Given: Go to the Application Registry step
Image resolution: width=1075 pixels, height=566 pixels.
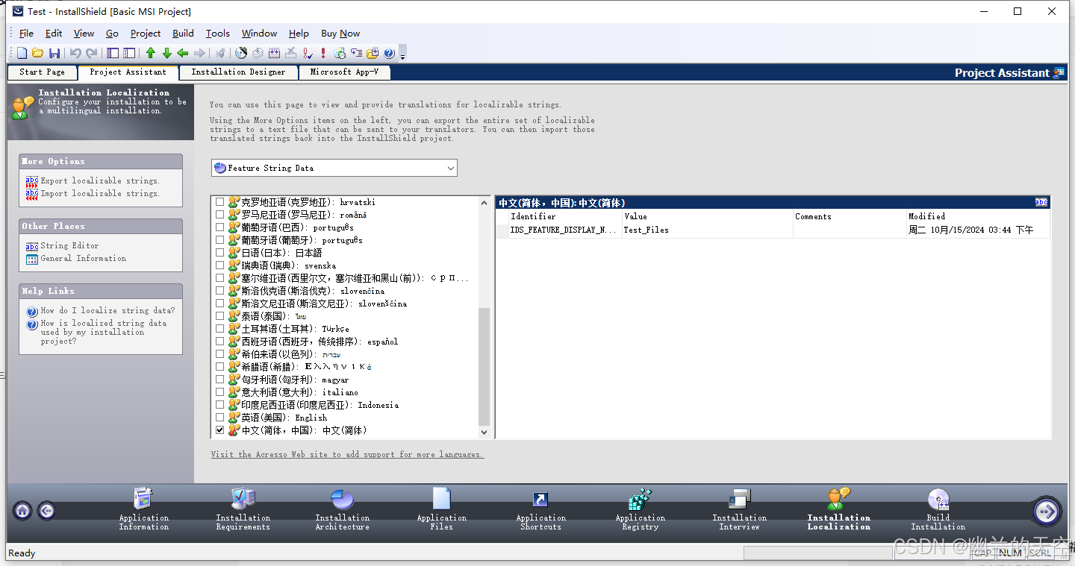Looking at the screenshot, I should coord(640,510).
